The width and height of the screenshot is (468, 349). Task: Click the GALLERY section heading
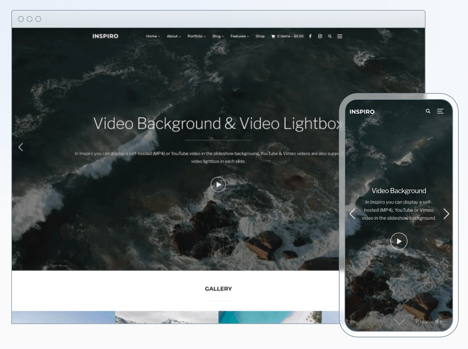[218, 289]
